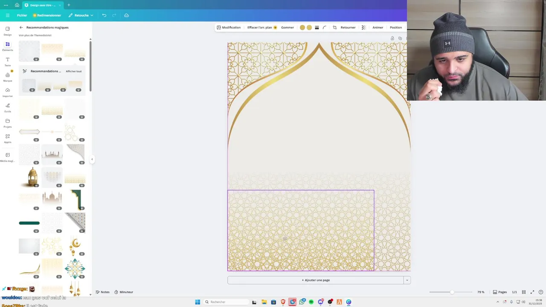Go to Canva home icon

pos(17,5)
